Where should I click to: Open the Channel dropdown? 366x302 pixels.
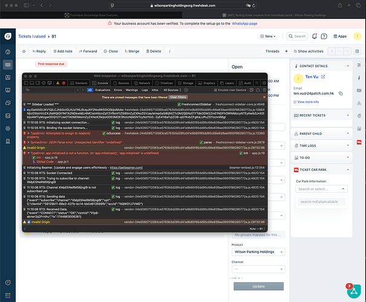[x=258, y=269]
